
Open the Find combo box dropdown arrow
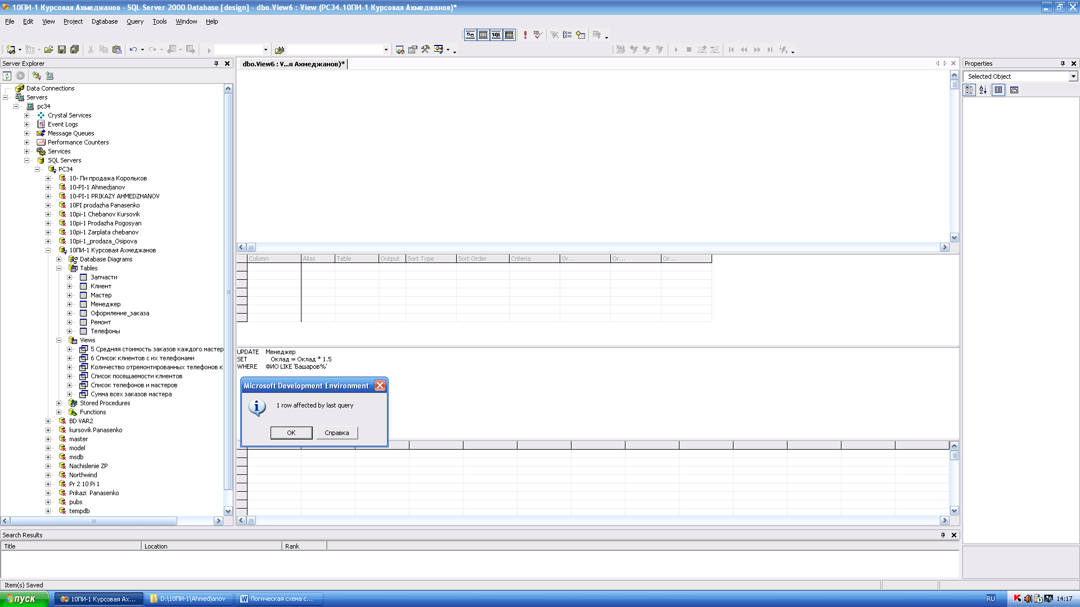[x=386, y=49]
